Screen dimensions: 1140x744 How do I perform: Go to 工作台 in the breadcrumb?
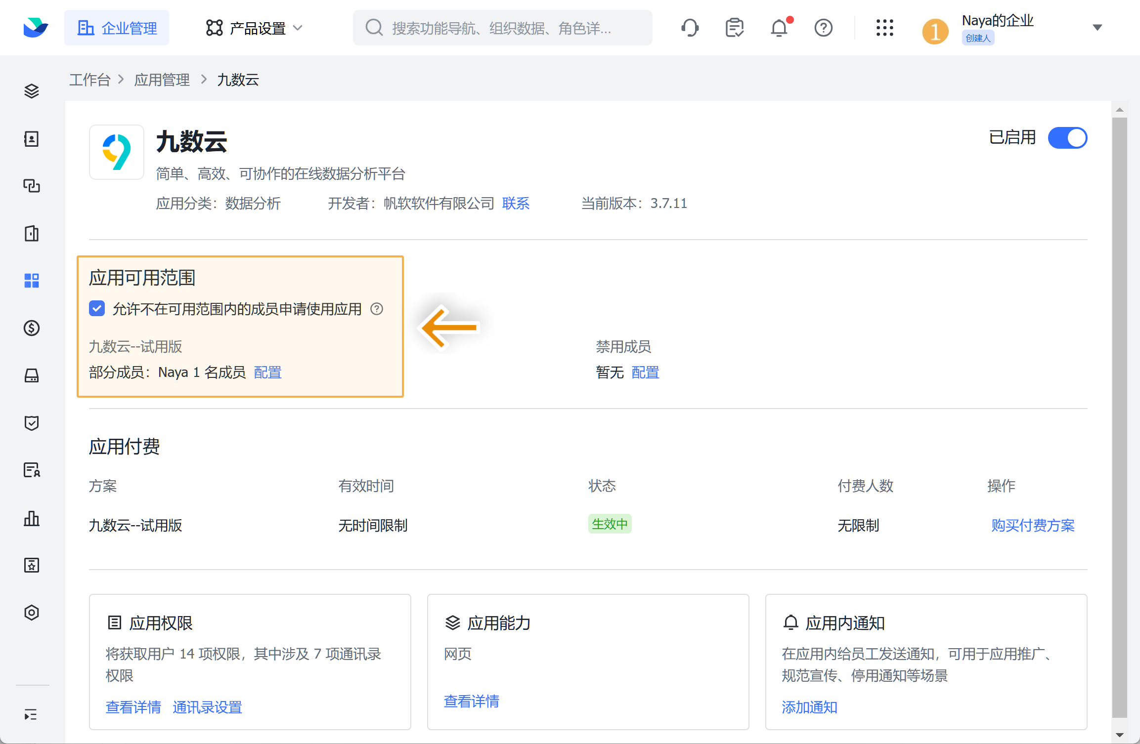coord(89,80)
